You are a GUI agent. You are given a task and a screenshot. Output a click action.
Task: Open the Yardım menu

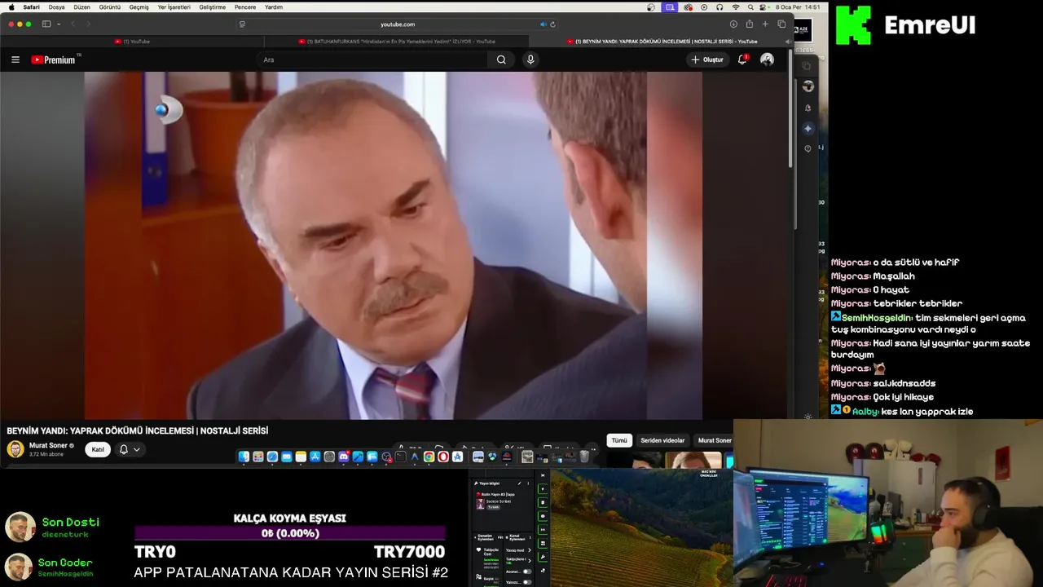[274, 7]
